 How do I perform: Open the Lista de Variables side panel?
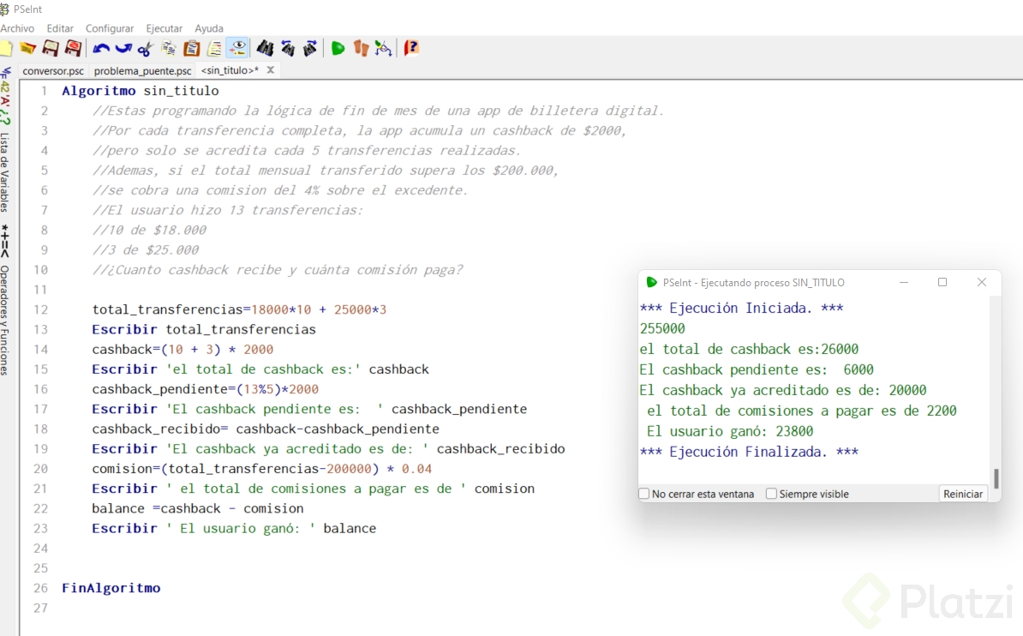pyautogui.click(x=5, y=172)
